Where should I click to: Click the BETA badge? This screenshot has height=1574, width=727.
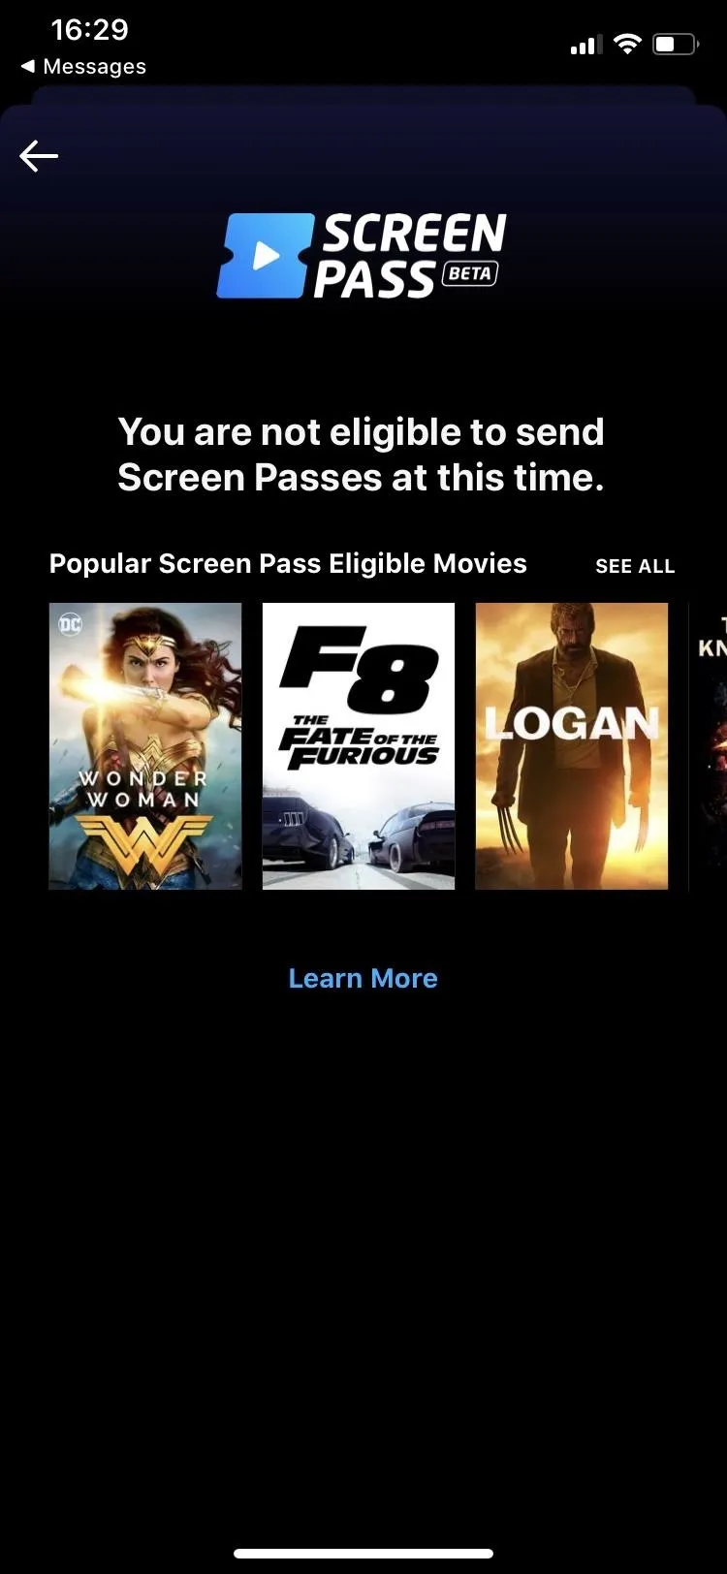pos(470,273)
